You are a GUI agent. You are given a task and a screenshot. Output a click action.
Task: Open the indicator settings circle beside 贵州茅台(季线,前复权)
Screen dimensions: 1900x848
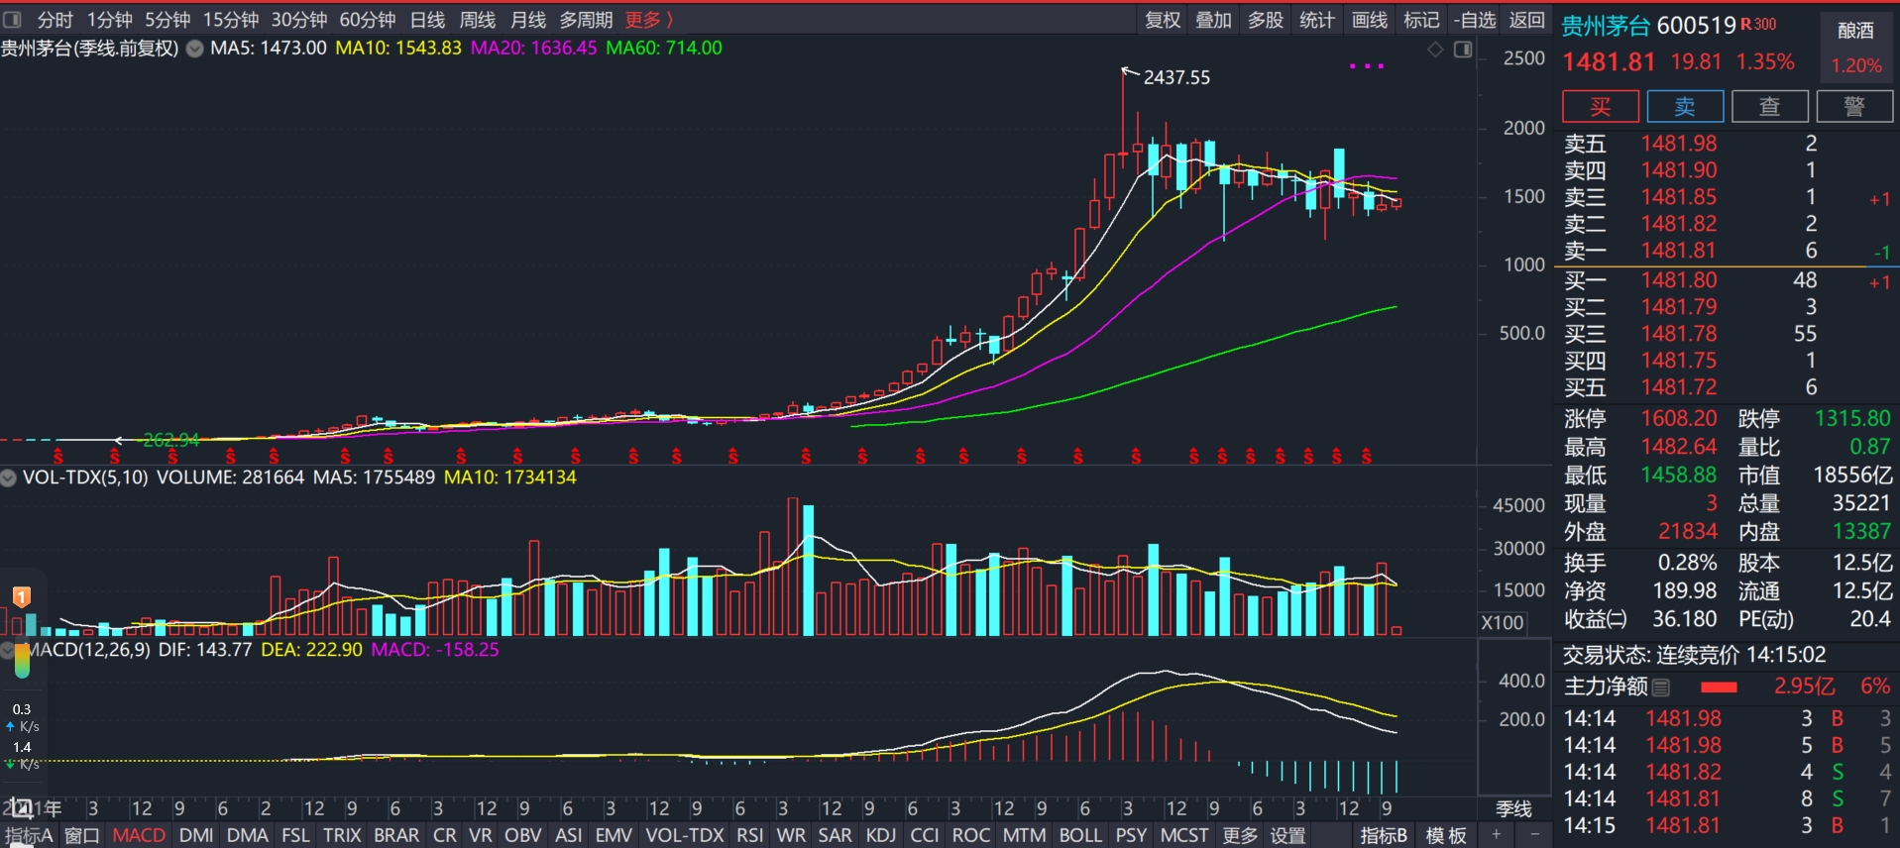pos(195,49)
